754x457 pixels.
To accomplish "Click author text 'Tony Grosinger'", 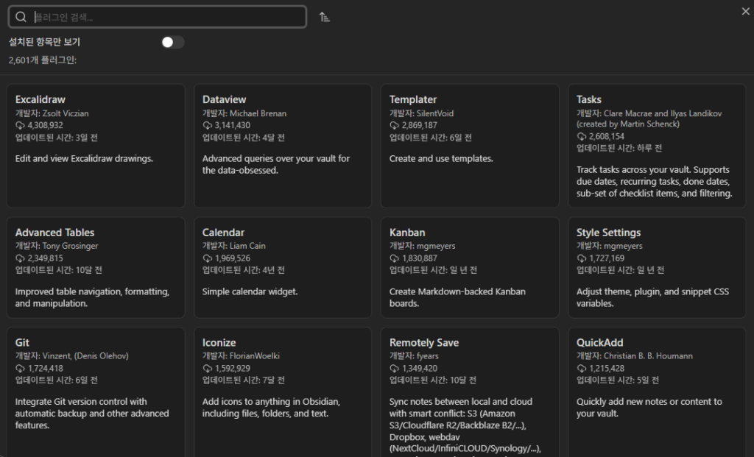I will click(x=70, y=246).
